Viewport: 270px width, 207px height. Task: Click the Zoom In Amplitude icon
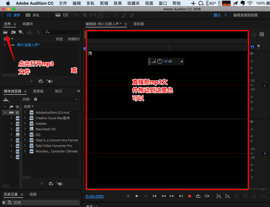click(219, 196)
